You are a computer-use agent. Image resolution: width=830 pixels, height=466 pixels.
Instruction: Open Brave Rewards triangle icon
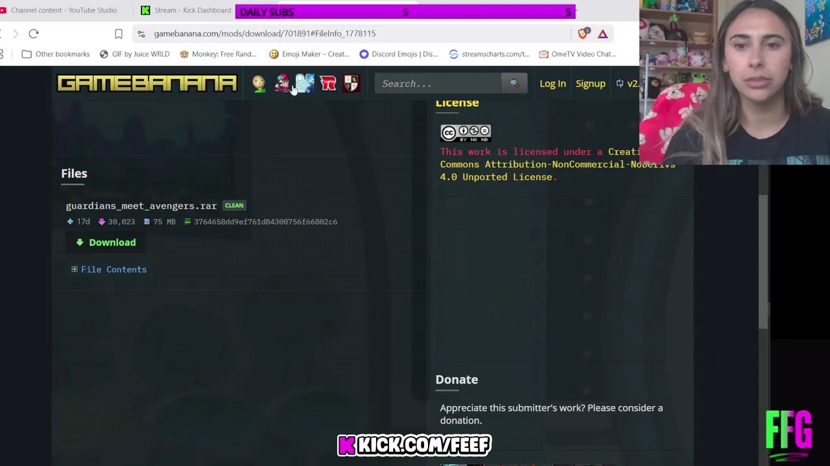coord(603,34)
